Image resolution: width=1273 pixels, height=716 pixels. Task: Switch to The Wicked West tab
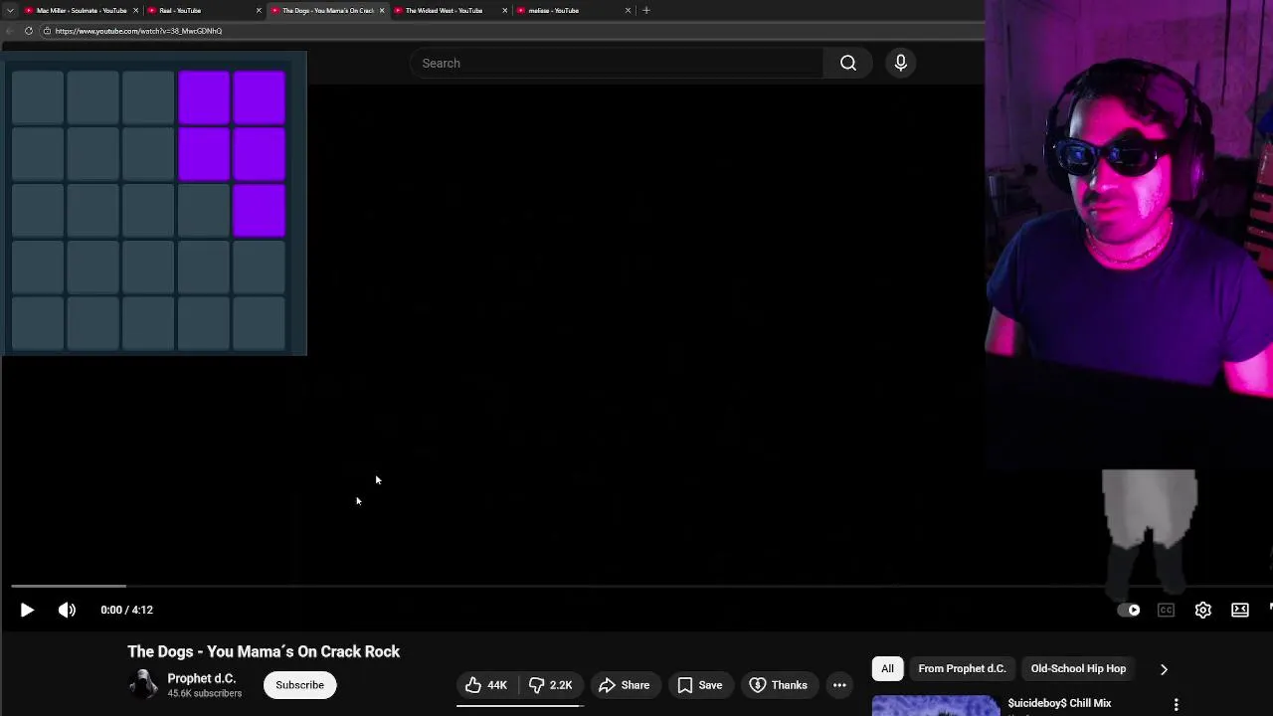[444, 10]
